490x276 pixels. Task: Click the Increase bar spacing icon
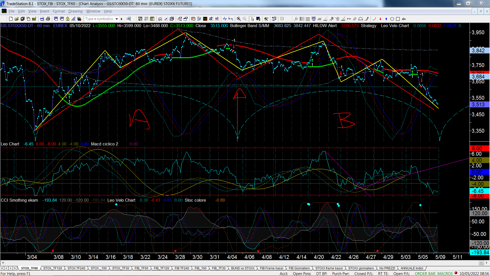click(x=231, y=19)
